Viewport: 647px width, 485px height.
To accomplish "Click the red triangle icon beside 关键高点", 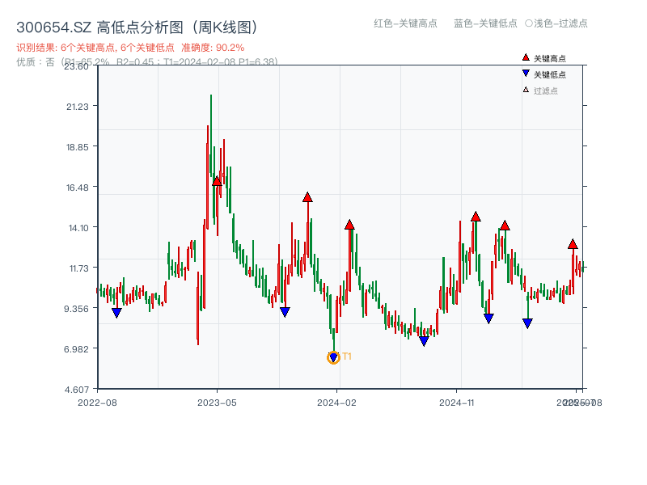I will [525, 57].
